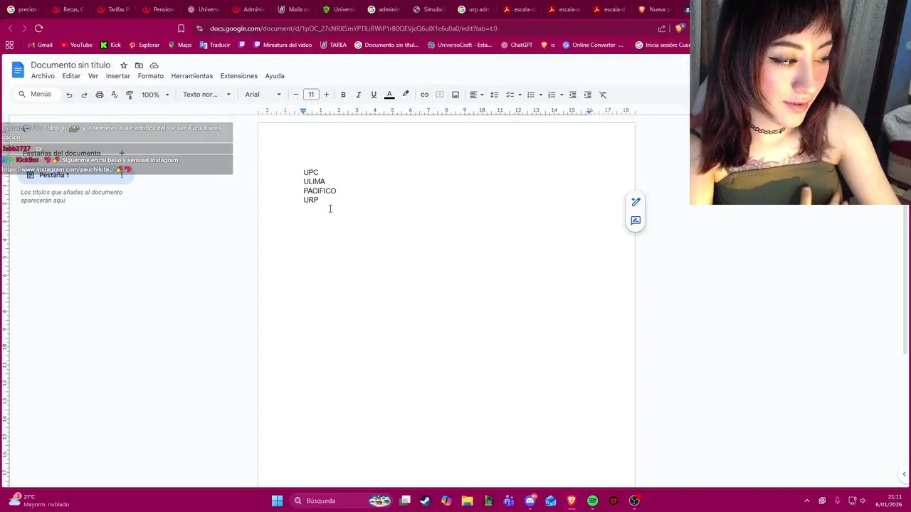This screenshot has height=512, width=911.
Task: Bookmark this page in address bar
Action: pyautogui.click(x=181, y=28)
